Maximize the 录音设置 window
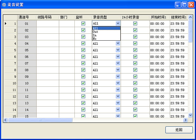This screenshot has width=196, height=140. 184,5
